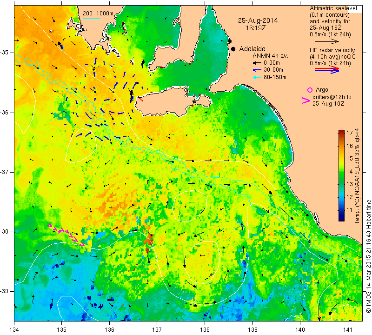
Task: Click the '0-30m' legend label
Action: point(272,63)
